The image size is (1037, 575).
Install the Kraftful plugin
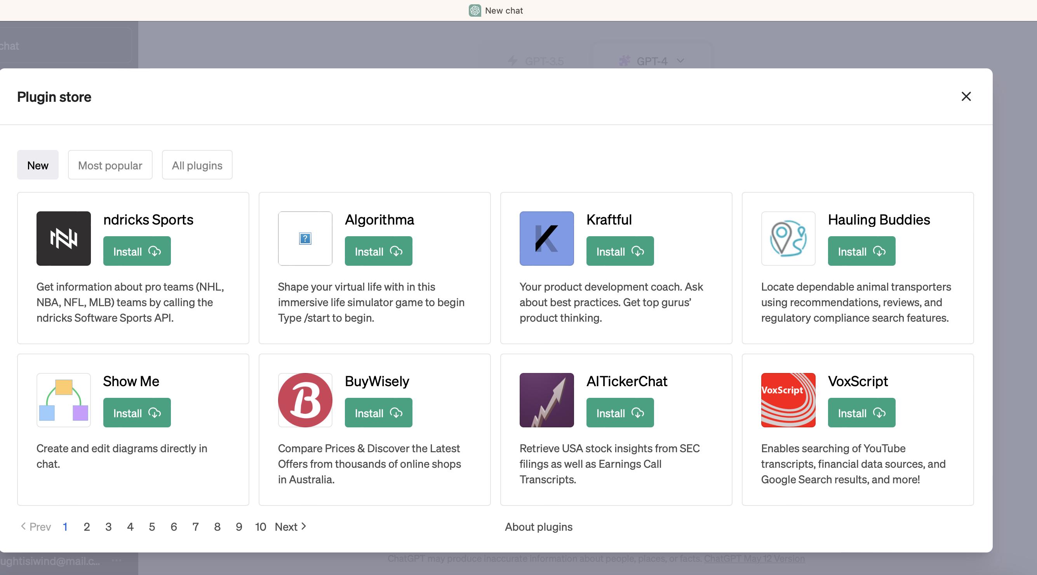click(x=619, y=251)
